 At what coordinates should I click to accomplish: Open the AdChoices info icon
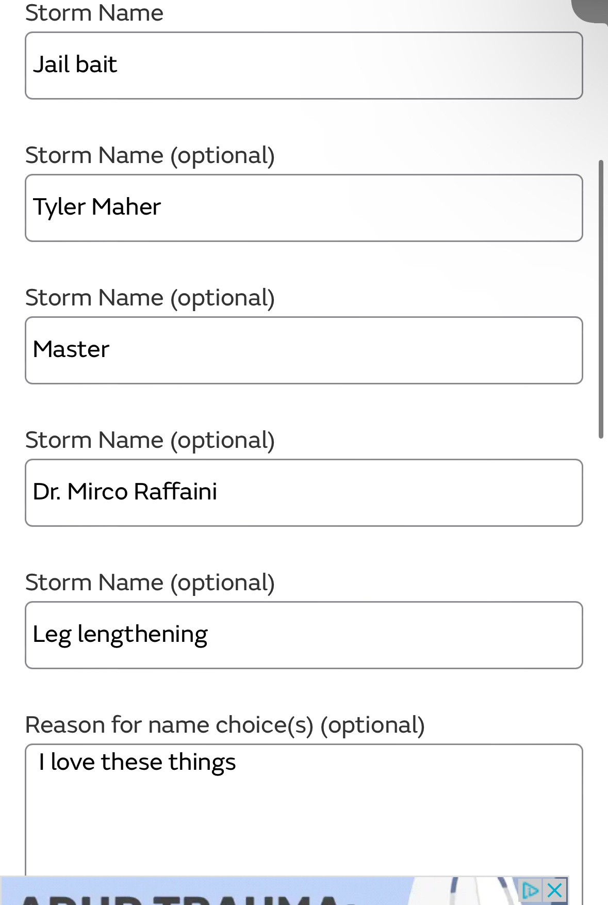tap(530, 891)
